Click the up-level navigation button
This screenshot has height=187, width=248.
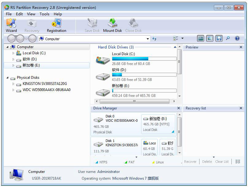point(32,39)
